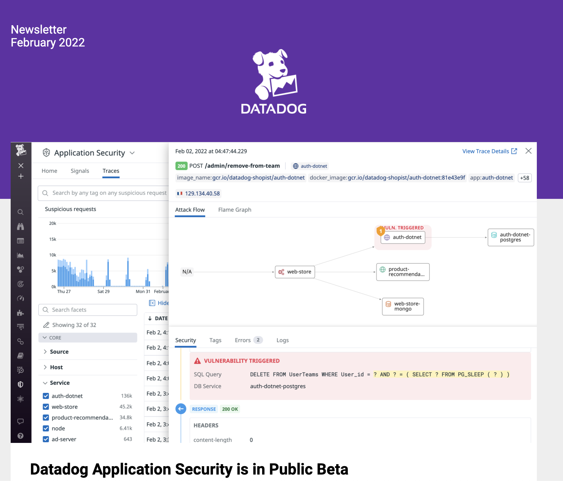Open the events list icon in sidebar
563x481 pixels.
pos(20,241)
